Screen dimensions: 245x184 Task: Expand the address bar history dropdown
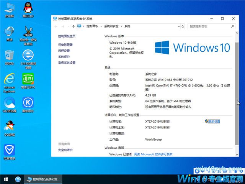click(179, 26)
